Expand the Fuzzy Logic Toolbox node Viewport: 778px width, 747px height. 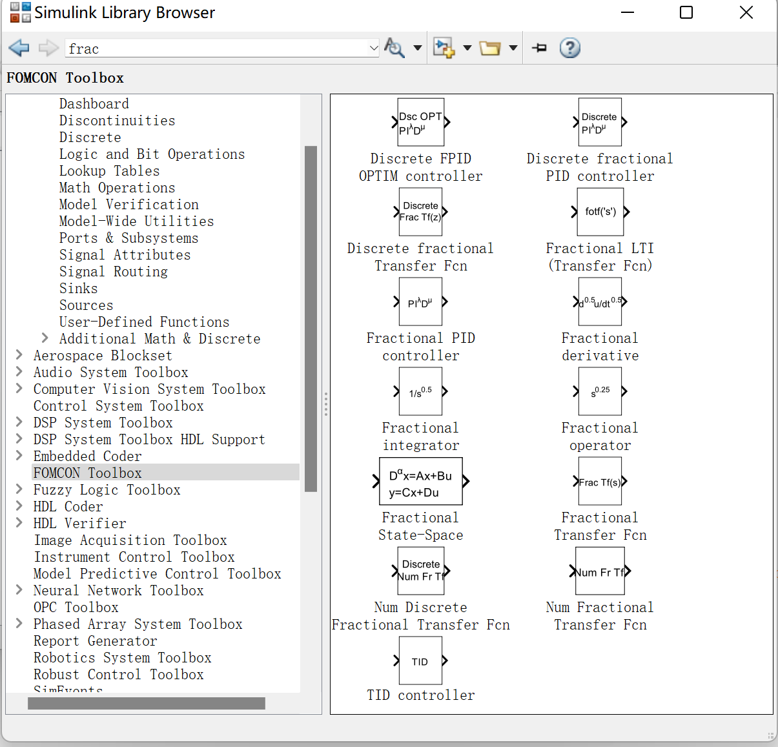[x=19, y=489]
